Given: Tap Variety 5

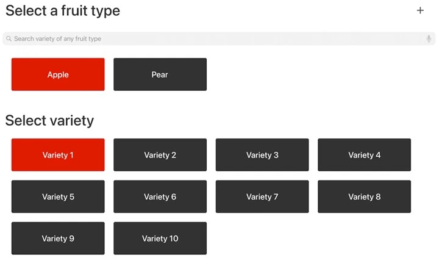Looking at the screenshot, I should click(58, 196).
